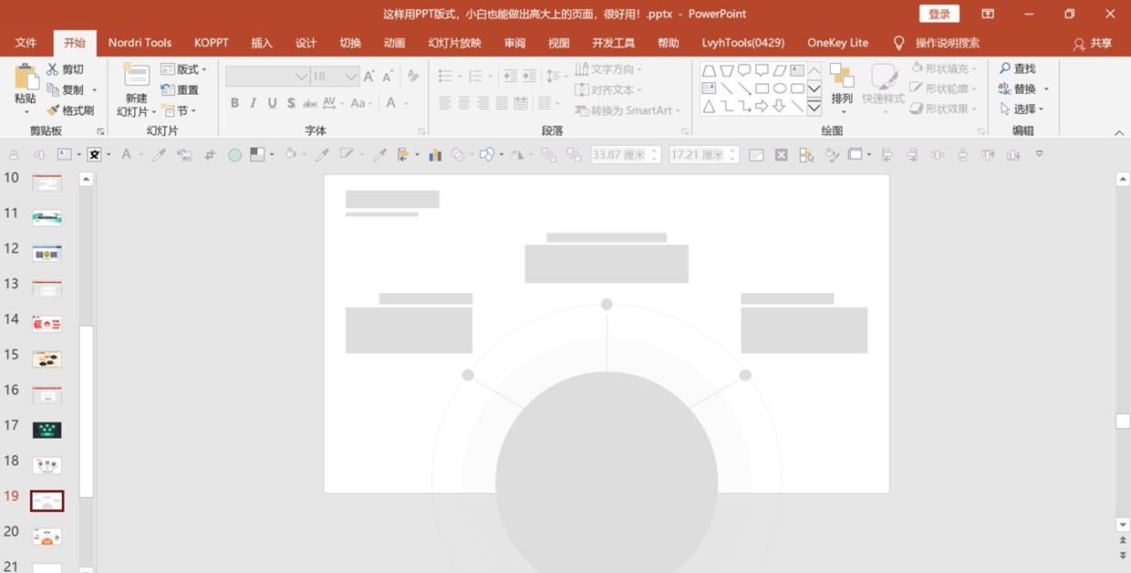Select slide 17 thumbnail with dark background
Image resolution: width=1131 pixels, height=573 pixels.
tap(47, 430)
